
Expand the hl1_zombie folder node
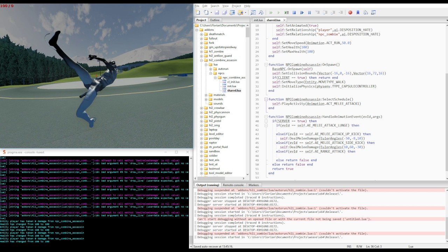point(201,51)
